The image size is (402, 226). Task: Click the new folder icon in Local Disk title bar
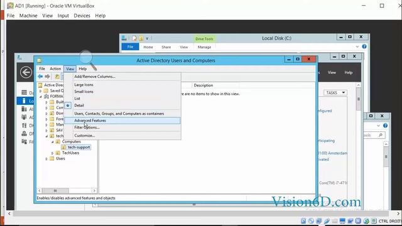click(x=141, y=38)
